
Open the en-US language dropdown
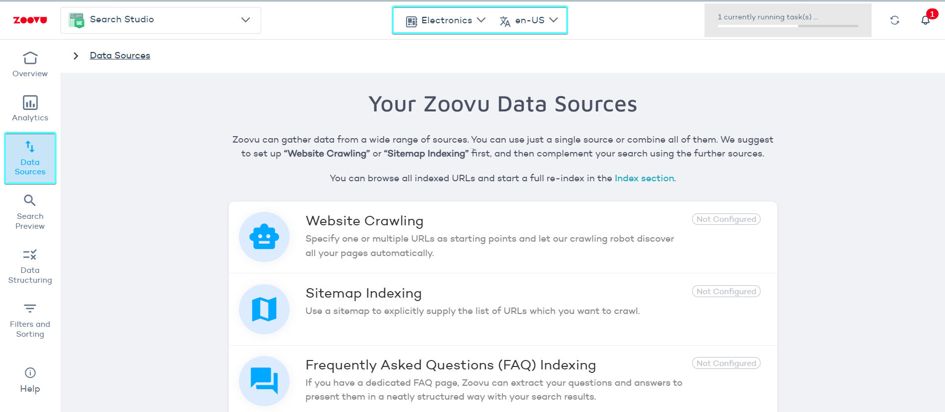click(x=529, y=20)
